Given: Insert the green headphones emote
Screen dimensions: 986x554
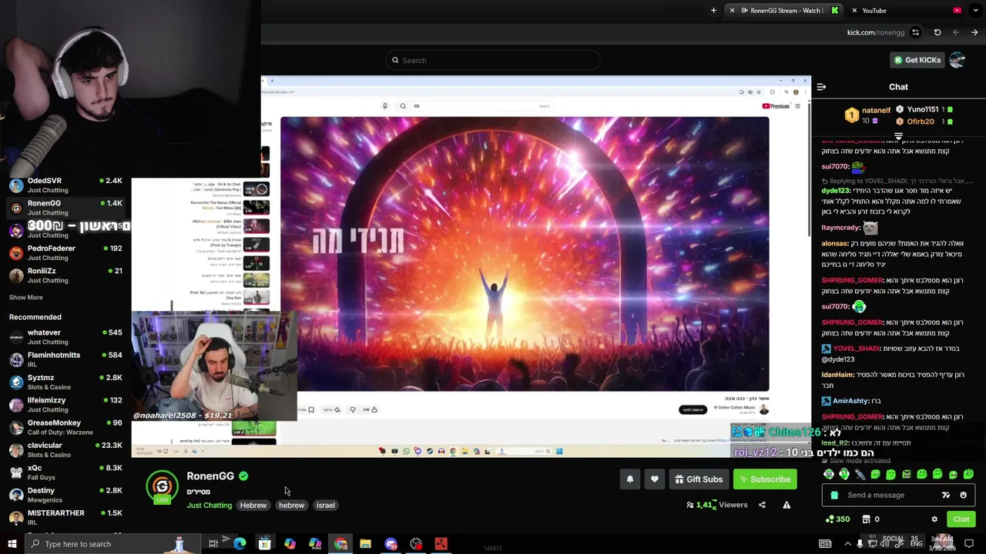Looking at the screenshot, I should pos(844,475).
